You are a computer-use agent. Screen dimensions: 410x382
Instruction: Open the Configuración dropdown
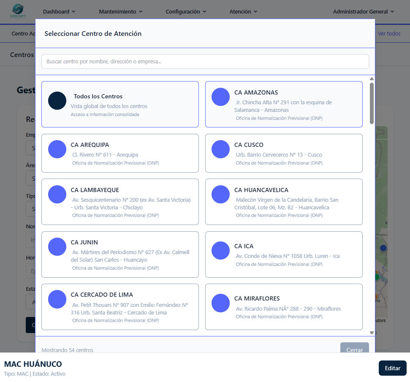tap(186, 12)
